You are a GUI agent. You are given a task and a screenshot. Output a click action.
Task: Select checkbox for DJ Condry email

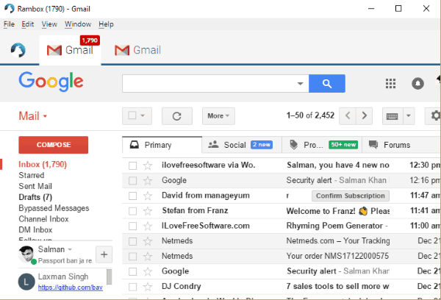coord(133,287)
